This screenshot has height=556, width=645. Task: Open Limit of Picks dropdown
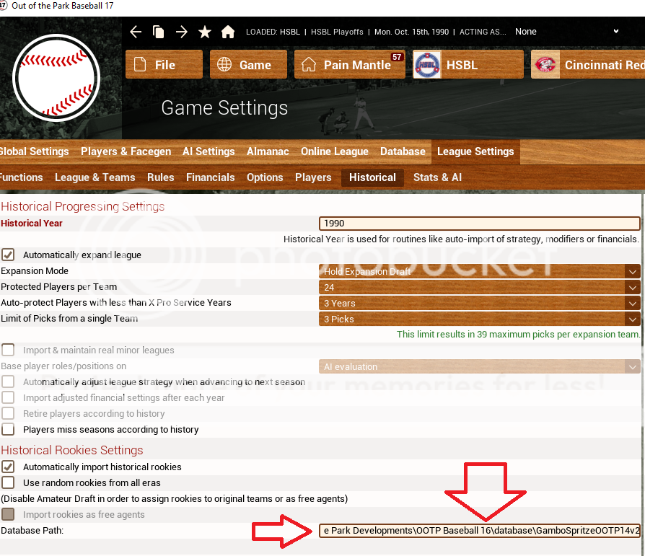tap(479, 319)
